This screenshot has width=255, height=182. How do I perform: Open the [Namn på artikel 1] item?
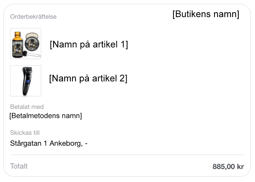point(89,44)
